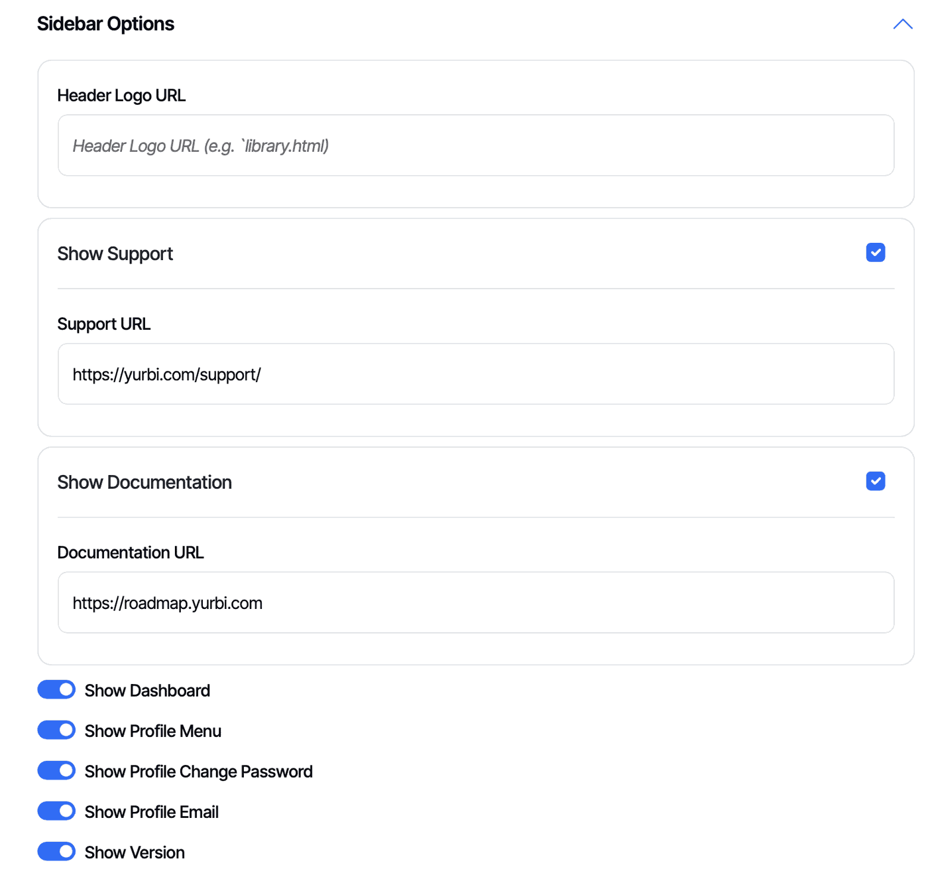Turn off the Show Profile Menu switch
The height and width of the screenshot is (881, 928).
point(56,730)
